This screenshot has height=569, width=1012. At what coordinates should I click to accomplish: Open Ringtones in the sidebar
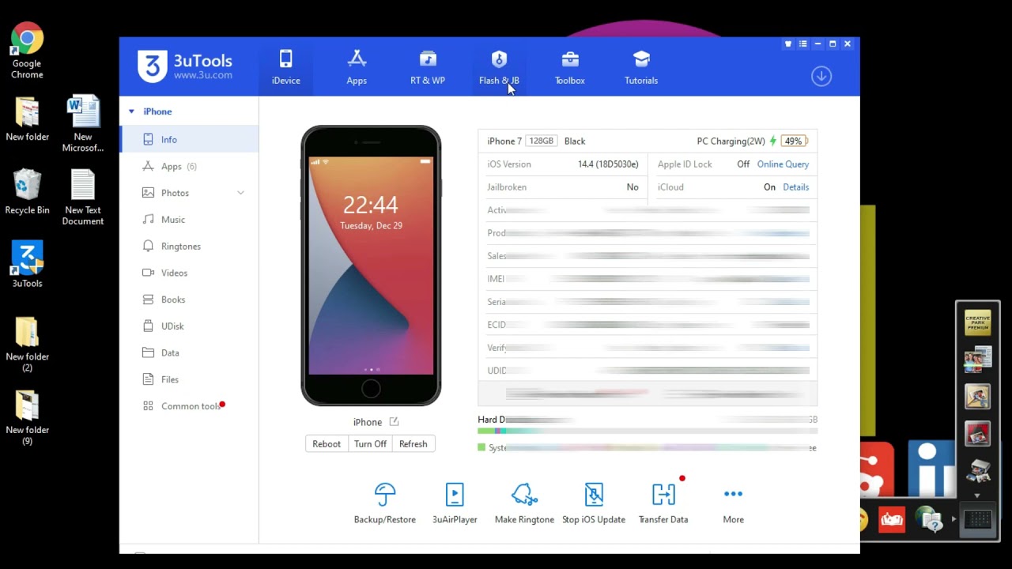189,246
